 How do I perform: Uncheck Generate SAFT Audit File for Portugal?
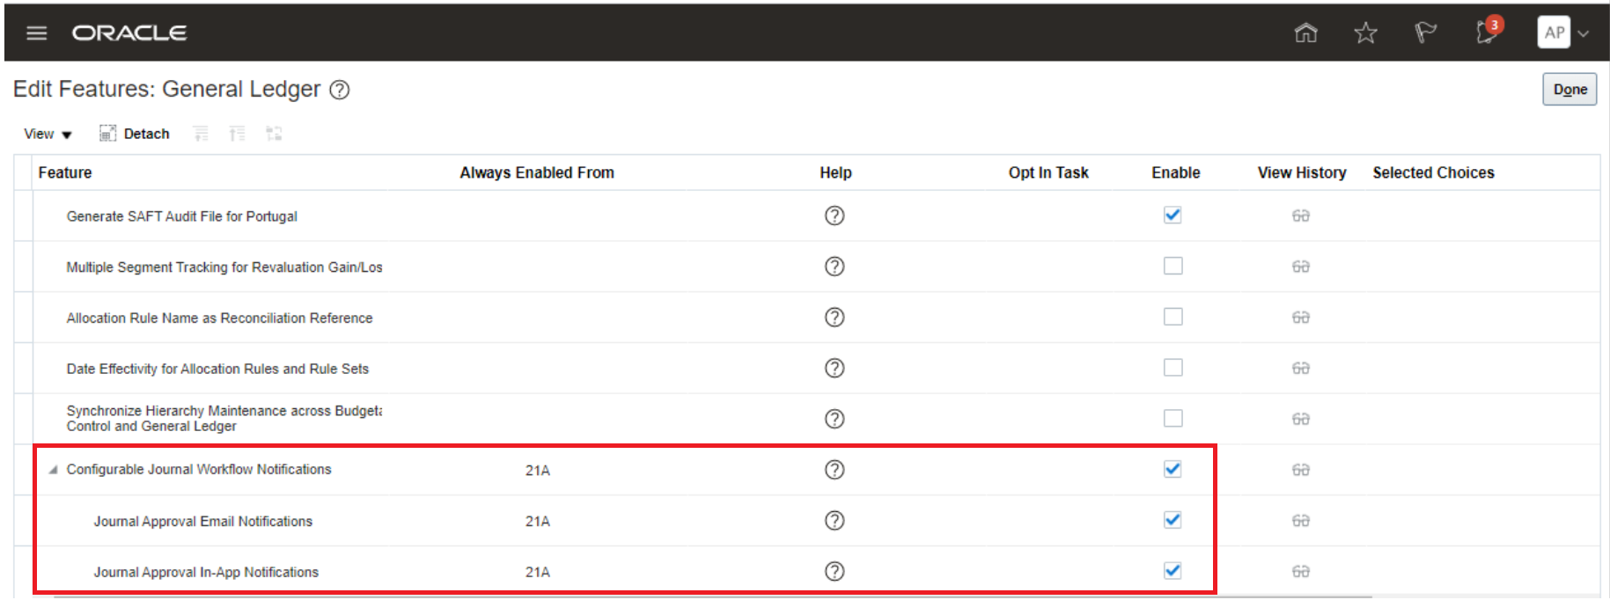[x=1173, y=216]
